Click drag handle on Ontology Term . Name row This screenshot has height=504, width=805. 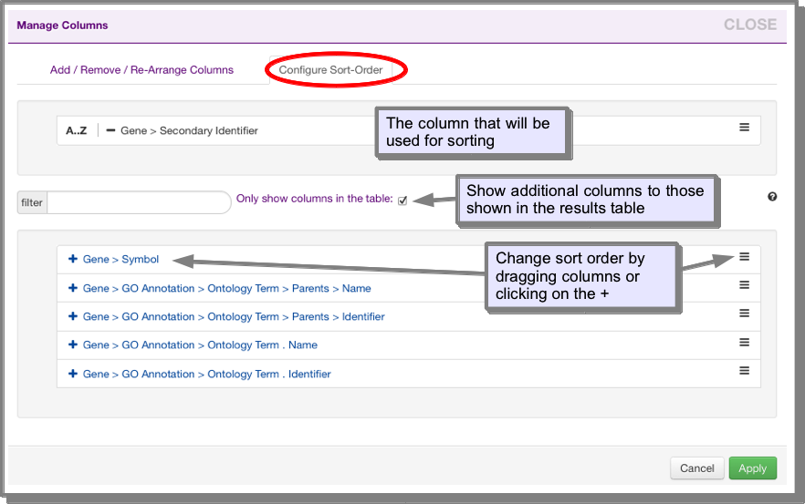745,342
